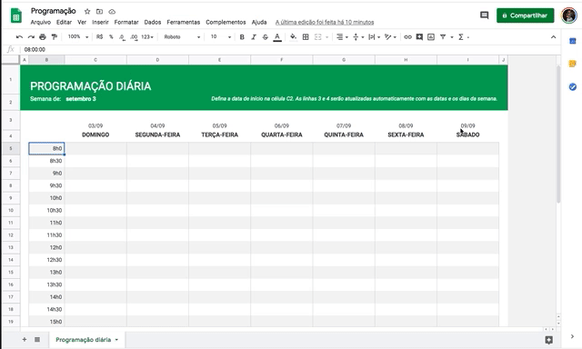Open merge cells options arrow

tap(327, 37)
